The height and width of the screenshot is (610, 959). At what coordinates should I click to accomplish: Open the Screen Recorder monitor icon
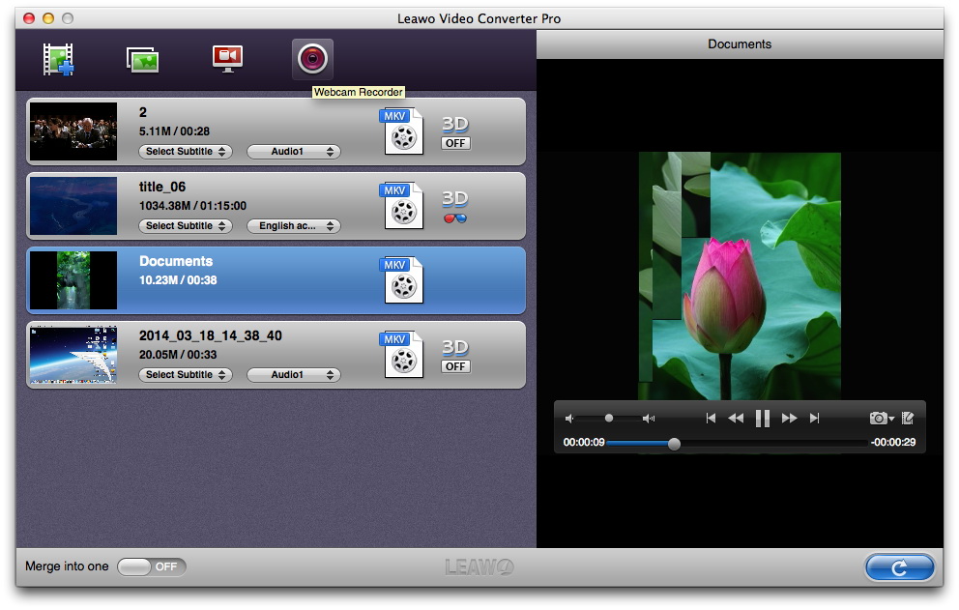pyautogui.click(x=227, y=59)
